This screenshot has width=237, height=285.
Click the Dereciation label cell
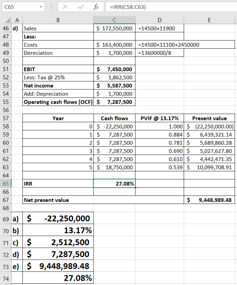coord(58,53)
